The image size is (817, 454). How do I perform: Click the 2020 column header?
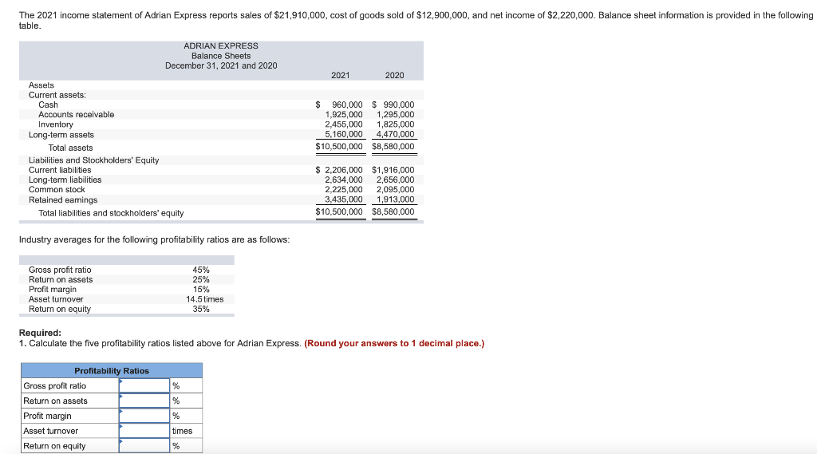click(394, 76)
